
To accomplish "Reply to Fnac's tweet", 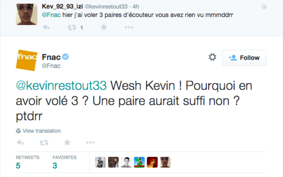I will pyautogui.click(x=20, y=142).
